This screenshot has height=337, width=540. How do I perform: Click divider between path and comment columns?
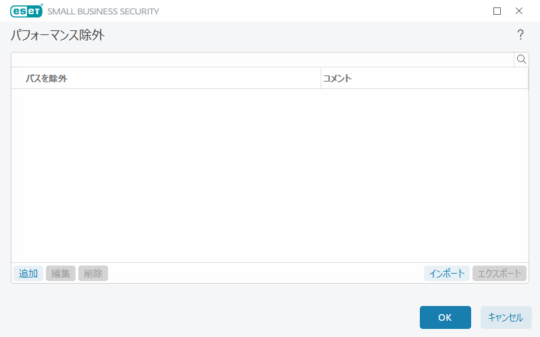(x=321, y=78)
